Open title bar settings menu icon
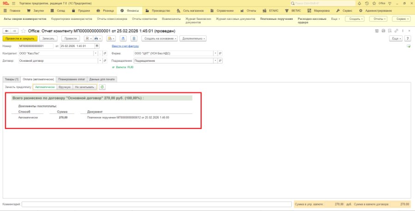Screen dimensions: 415x211 click(389, 3)
